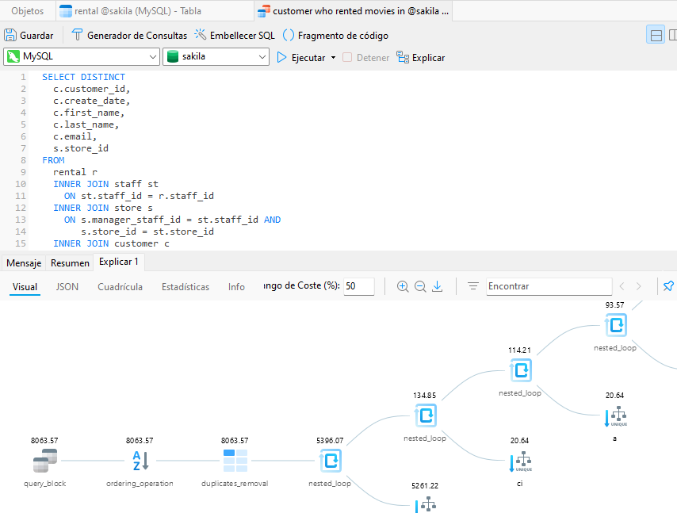The image size is (677, 513).
Task: Click the filter lines icon
Action: (472, 286)
